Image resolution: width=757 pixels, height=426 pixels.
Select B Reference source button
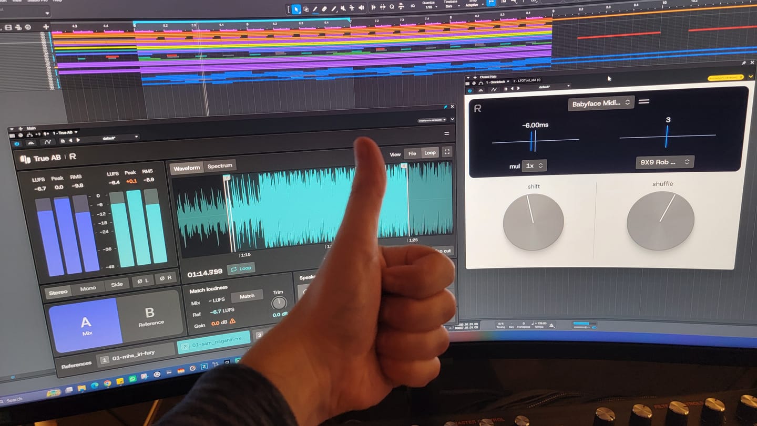(150, 317)
